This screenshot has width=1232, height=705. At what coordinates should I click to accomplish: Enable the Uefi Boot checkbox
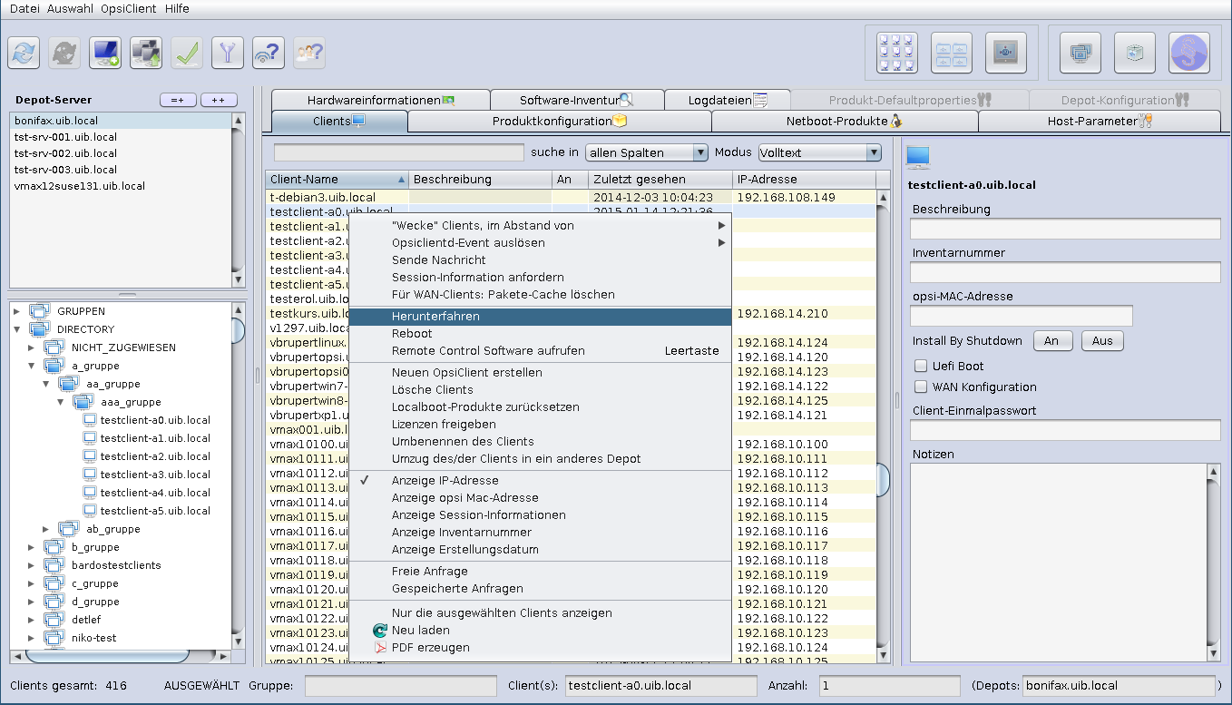click(921, 367)
